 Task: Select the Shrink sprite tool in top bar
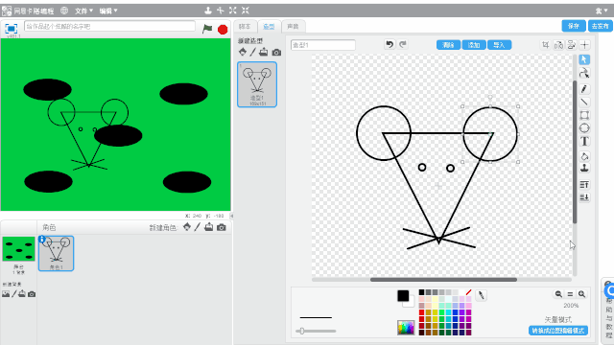(246, 11)
